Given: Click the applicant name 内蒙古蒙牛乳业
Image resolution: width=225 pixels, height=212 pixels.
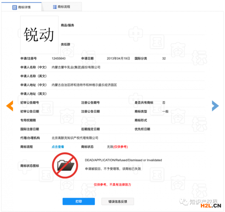Looking at the screenshot, I should (76, 67).
